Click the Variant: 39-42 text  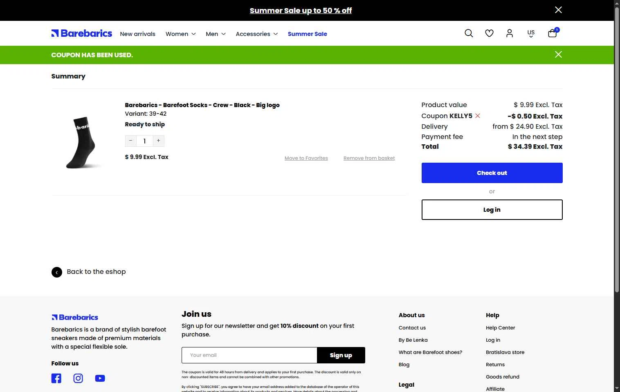[146, 114]
